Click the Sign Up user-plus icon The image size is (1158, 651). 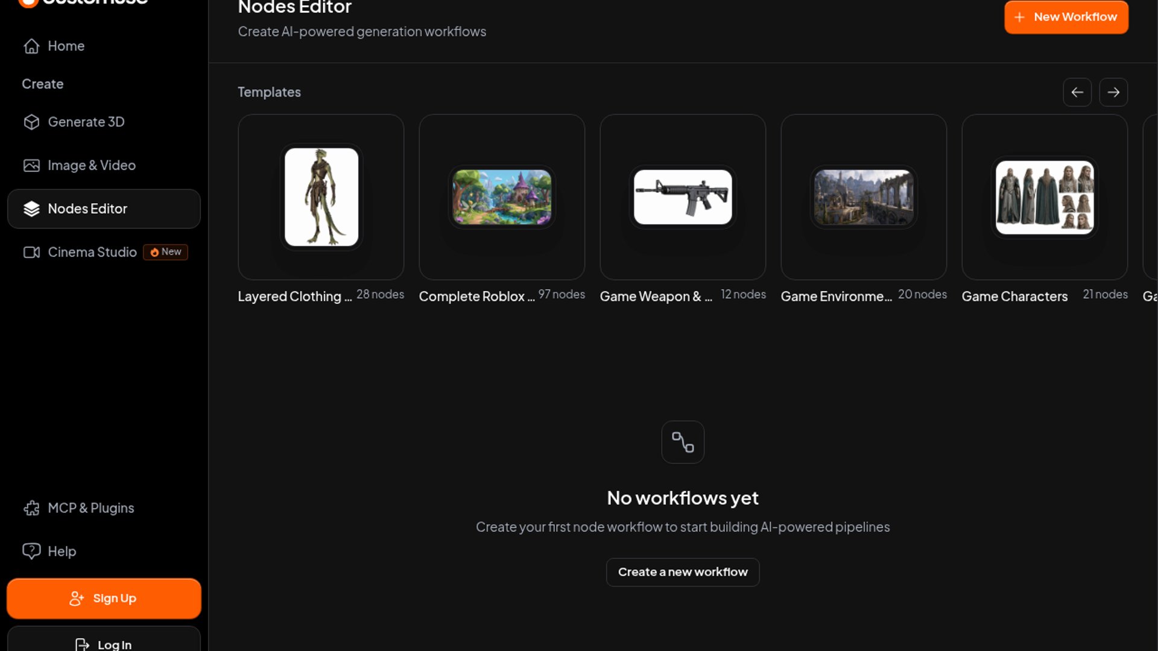pos(77,599)
